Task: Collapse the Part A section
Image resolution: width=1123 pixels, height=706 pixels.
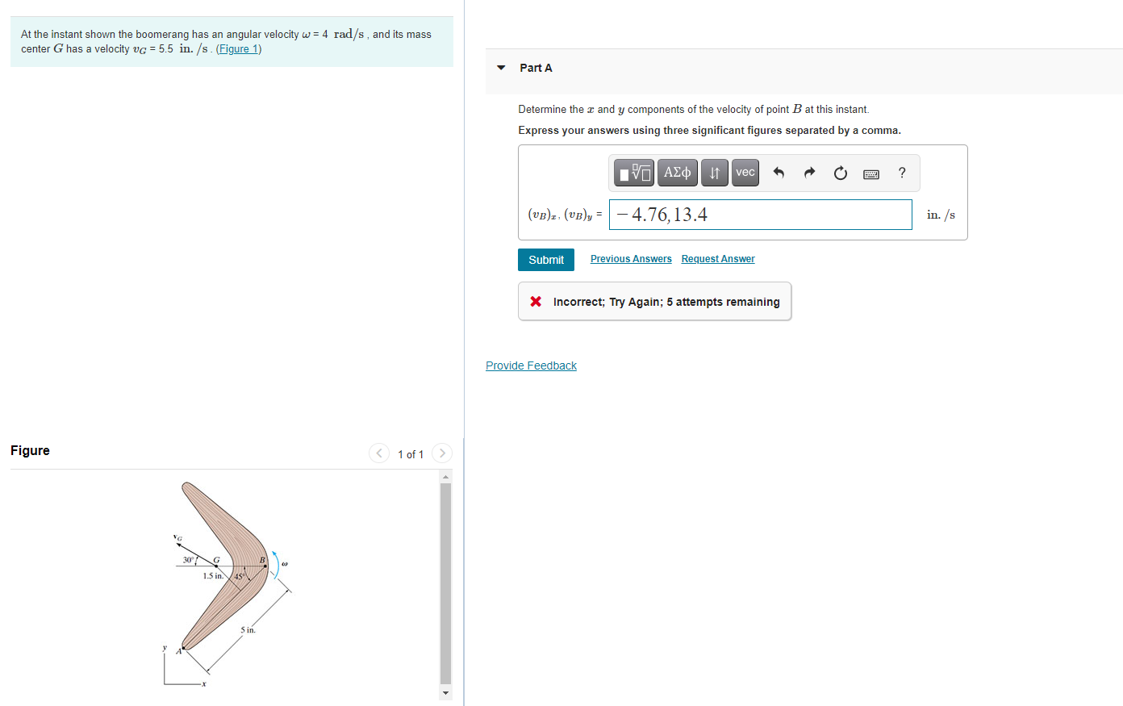Action: pos(500,68)
